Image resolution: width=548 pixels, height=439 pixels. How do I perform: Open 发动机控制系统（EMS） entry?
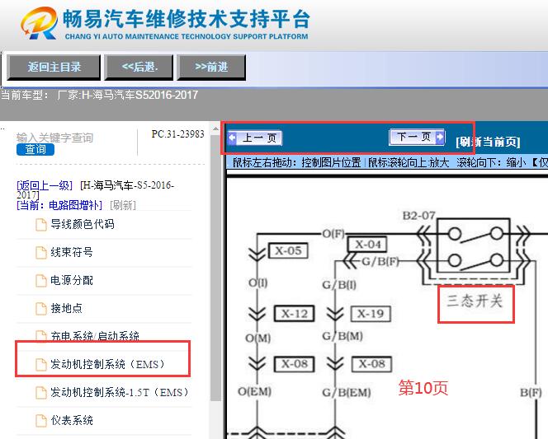(107, 364)
